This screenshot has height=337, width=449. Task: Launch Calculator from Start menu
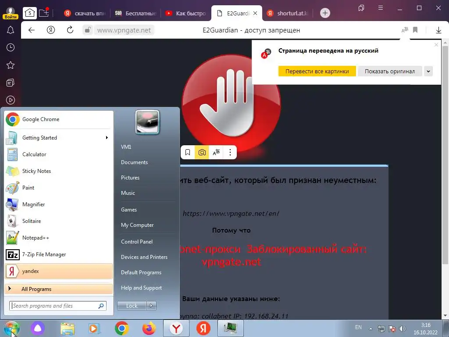tap(59, 154)
